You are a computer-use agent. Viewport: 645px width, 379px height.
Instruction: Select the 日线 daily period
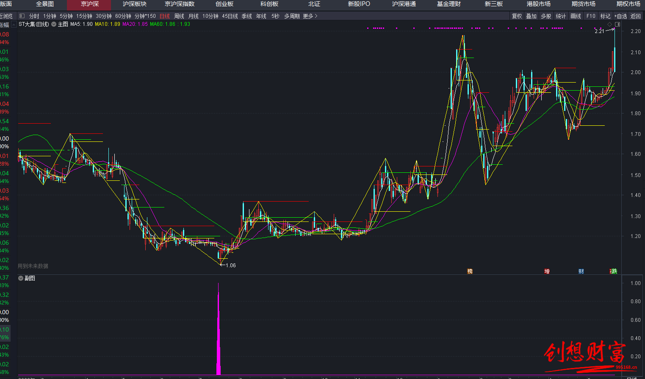pyautogui.click(x=165, y=16)
